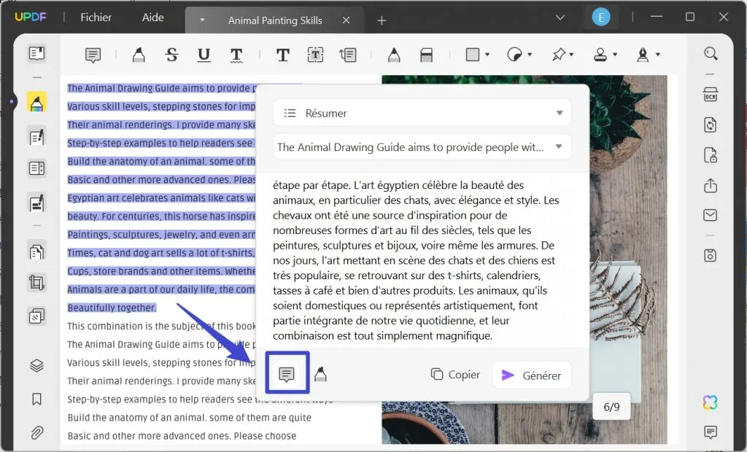Click the 6/9 page indicator
The image size is (747, 452).
tap(611, 407)
